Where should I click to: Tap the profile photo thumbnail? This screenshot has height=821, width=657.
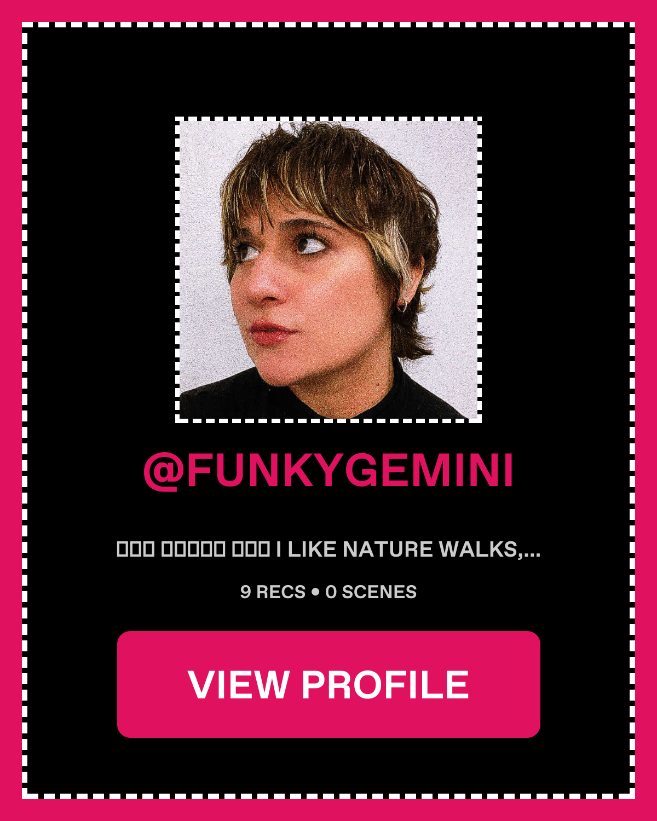[328, 270]
